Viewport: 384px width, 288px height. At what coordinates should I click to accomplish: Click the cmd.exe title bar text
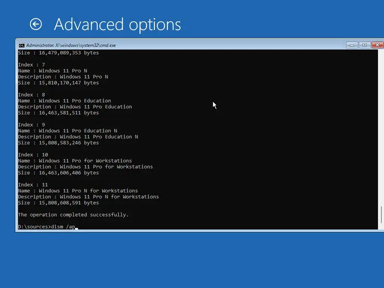click(x=71, y=45)
